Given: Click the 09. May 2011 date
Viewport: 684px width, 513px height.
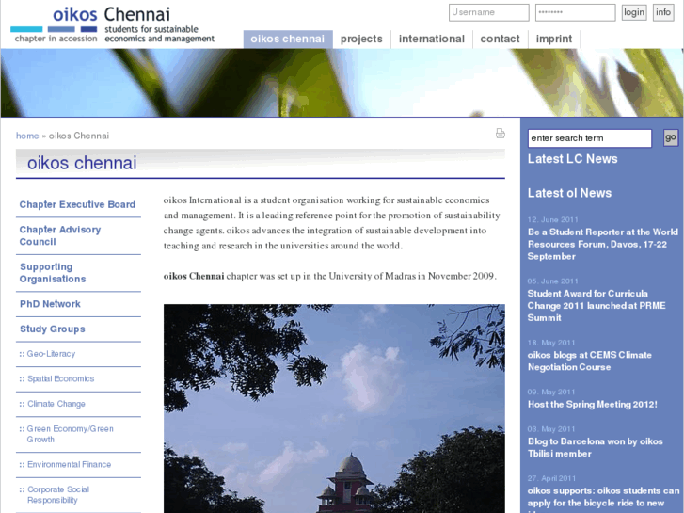Looking at the screenshot, I should 551,393.
